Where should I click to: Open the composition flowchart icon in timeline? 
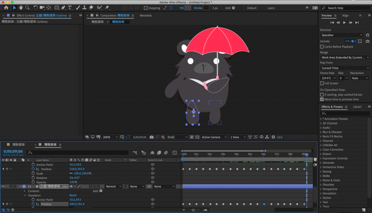135,153
